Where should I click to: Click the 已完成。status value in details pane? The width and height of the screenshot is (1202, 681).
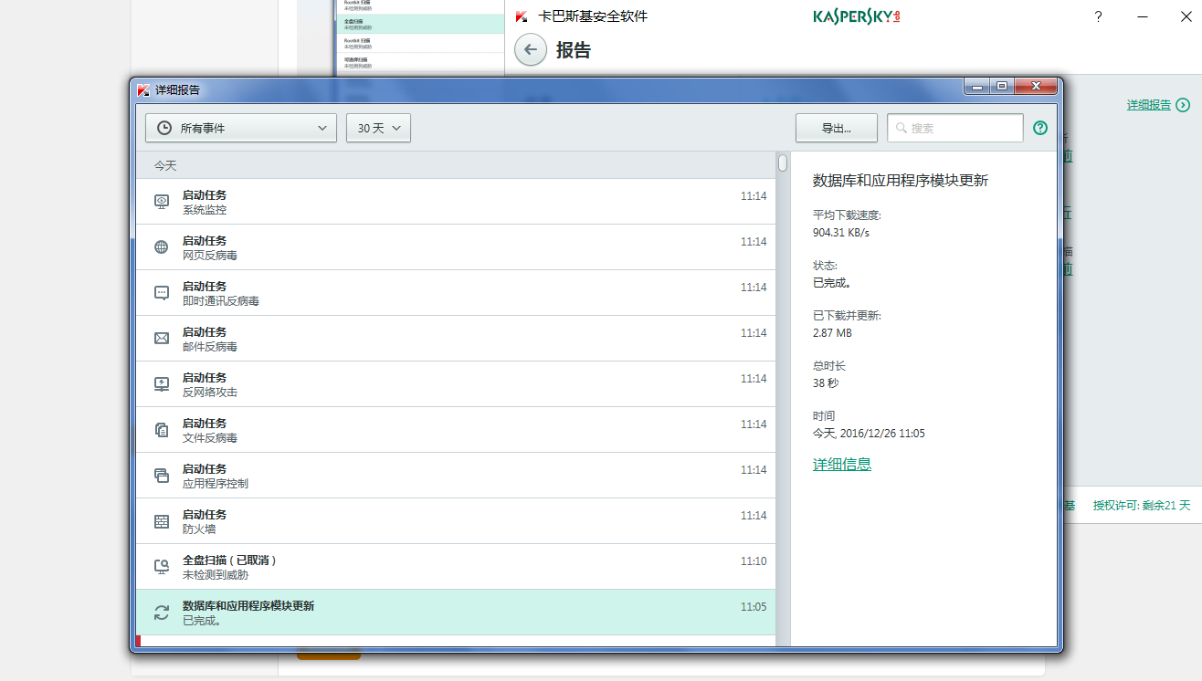832,283
